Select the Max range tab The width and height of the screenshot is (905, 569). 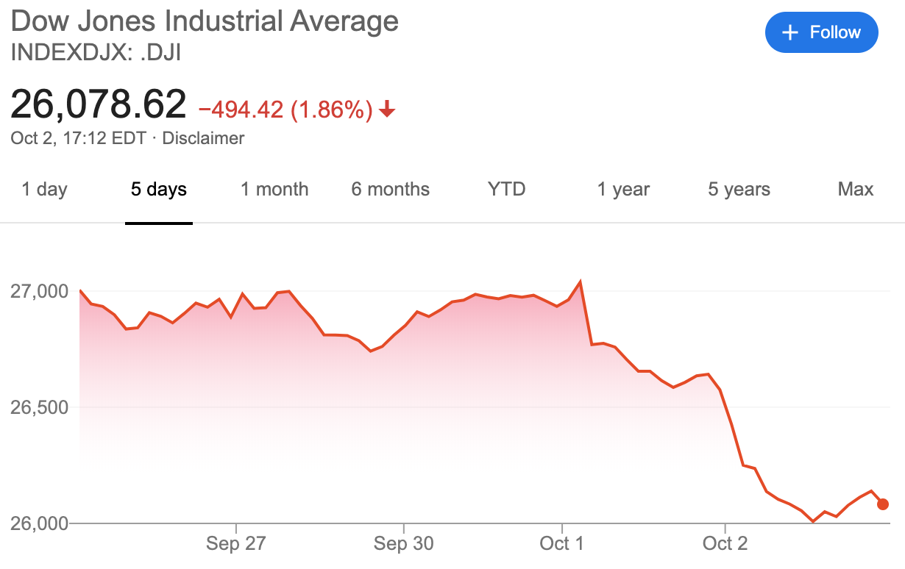(856, 189)
